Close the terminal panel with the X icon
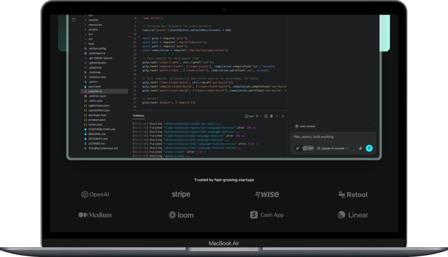This screenshot has height=257, width=448. tap(283, 116)
